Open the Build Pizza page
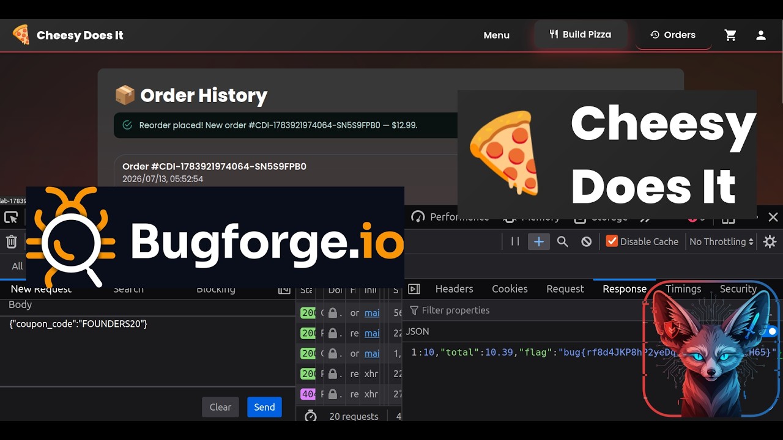The height and width of the screenshot is (440, 783). click(x=581, y=34)
